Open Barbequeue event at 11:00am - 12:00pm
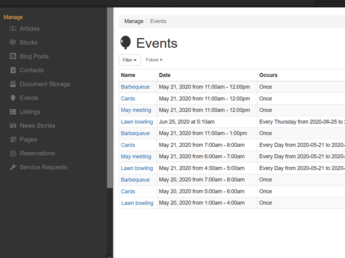The image size is (345, 258). click(x=135, y=87)
